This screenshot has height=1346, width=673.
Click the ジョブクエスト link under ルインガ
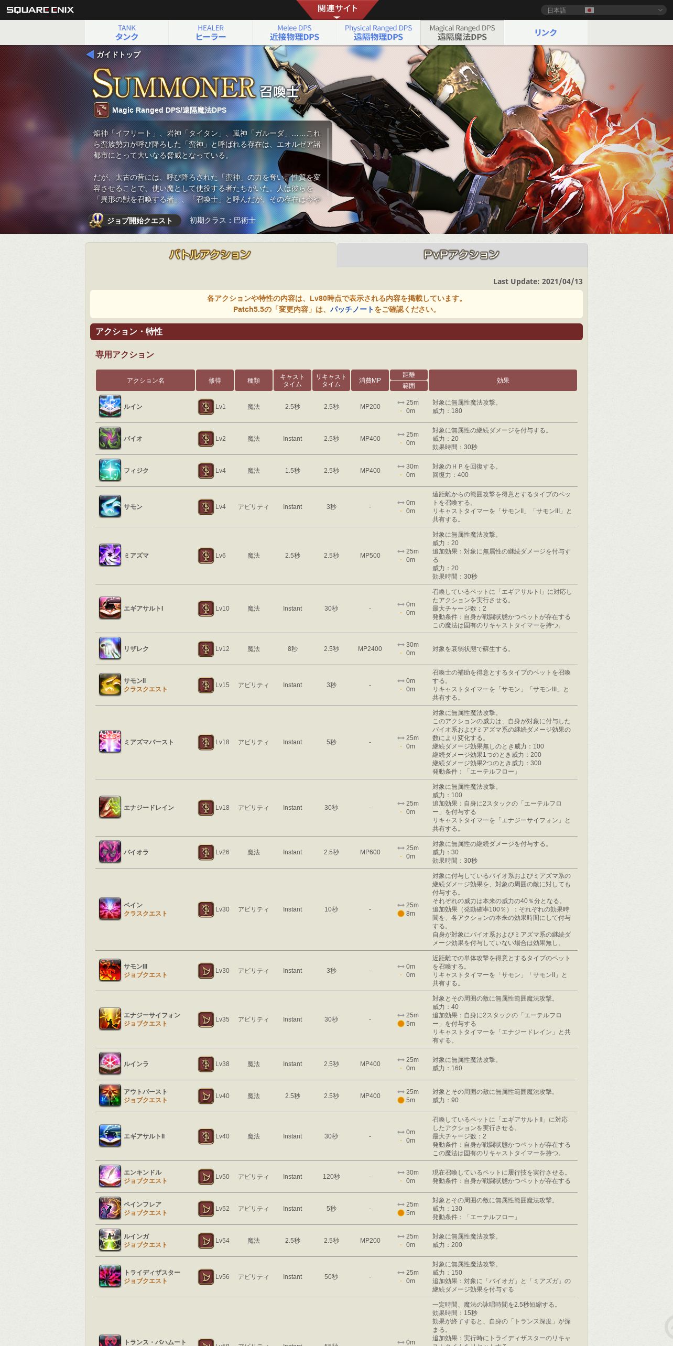(x=145, y=1245)
